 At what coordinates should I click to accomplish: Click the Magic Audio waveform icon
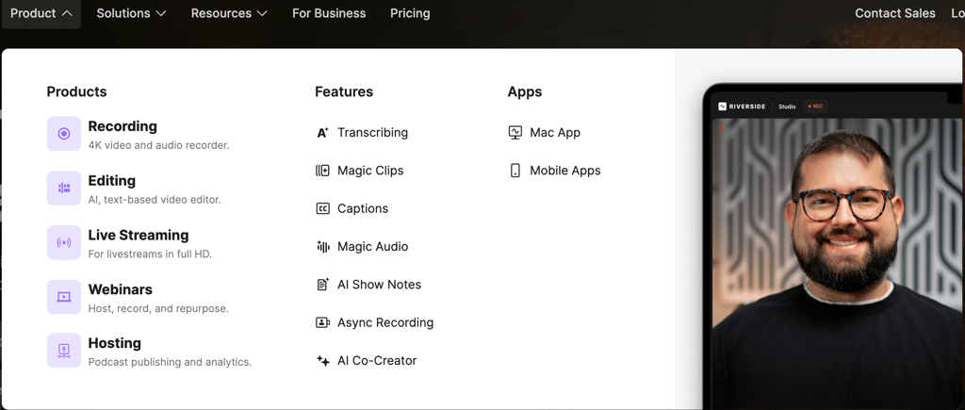tap(322, 247)
